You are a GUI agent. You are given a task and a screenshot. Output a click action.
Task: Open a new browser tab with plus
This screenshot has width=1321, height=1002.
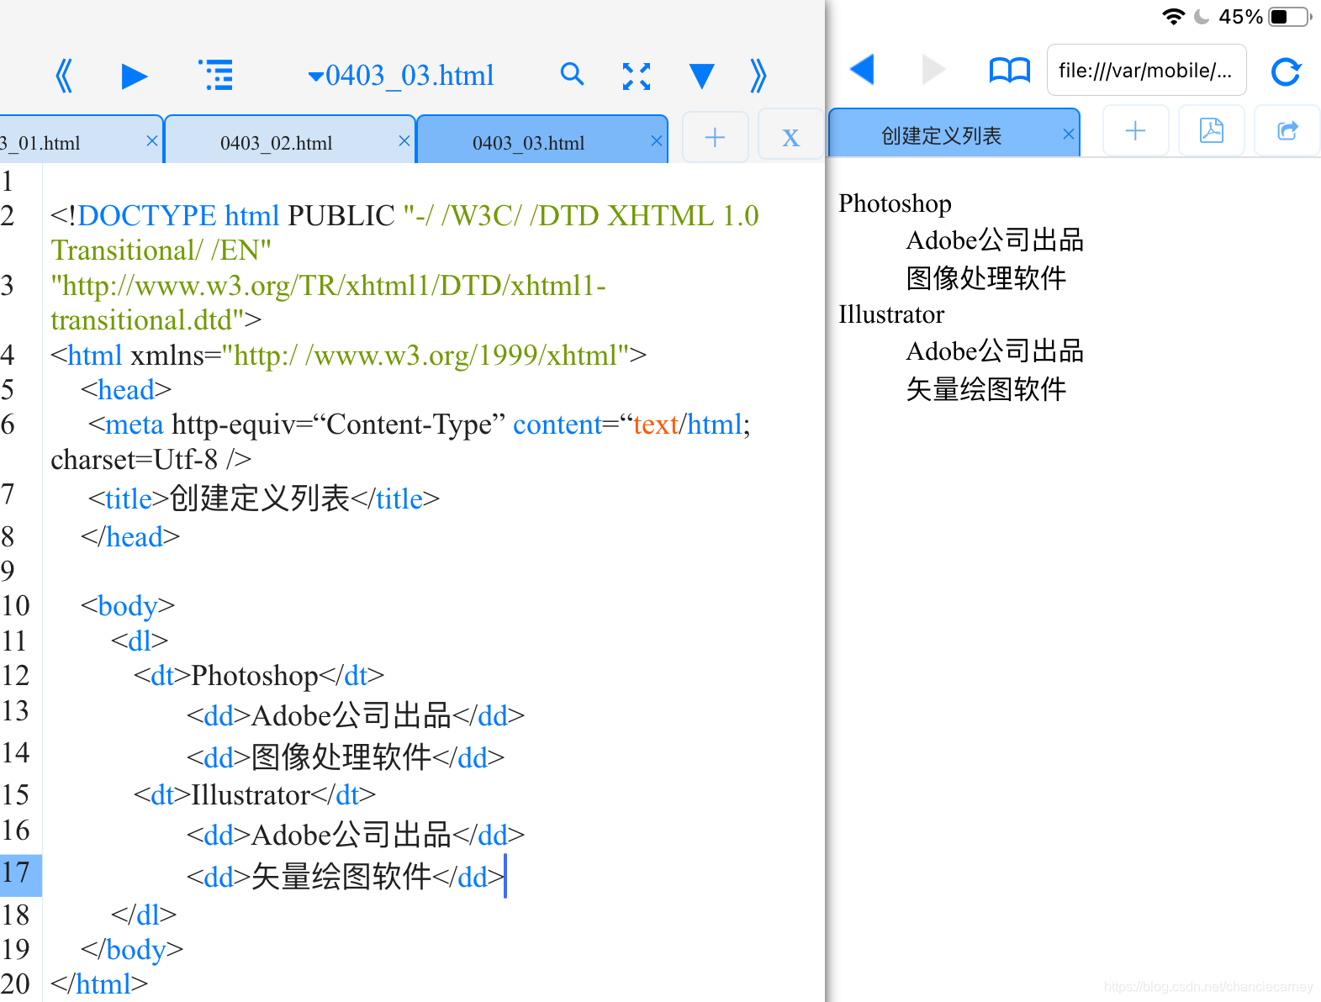click(1135, 130)
